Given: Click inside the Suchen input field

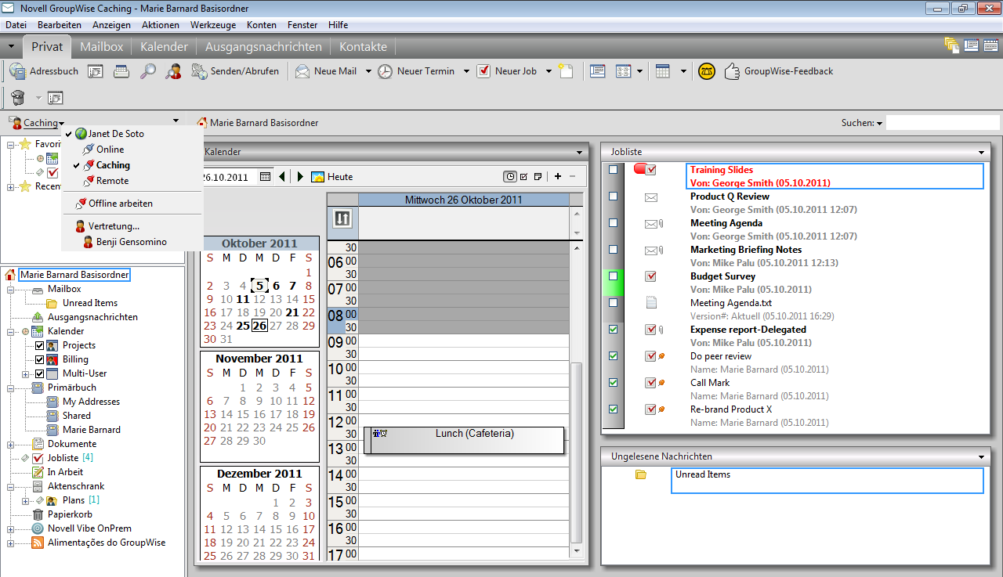Looking at the screenshot, I should [x=944, y=122].
